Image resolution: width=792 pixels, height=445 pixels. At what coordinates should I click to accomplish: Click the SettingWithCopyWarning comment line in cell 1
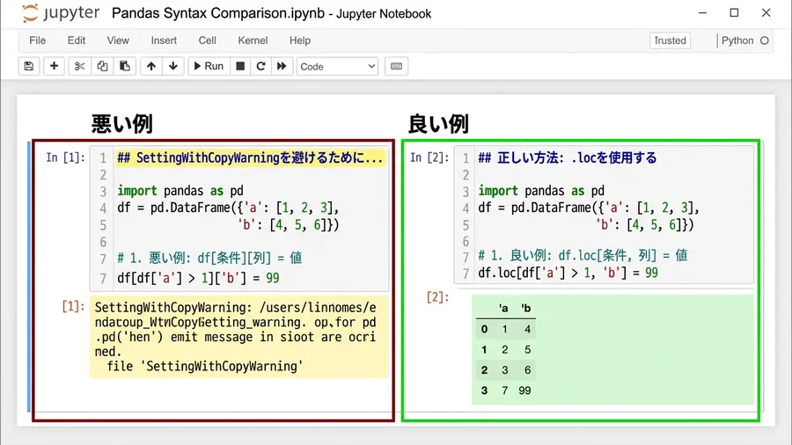(x=250, y=158)
